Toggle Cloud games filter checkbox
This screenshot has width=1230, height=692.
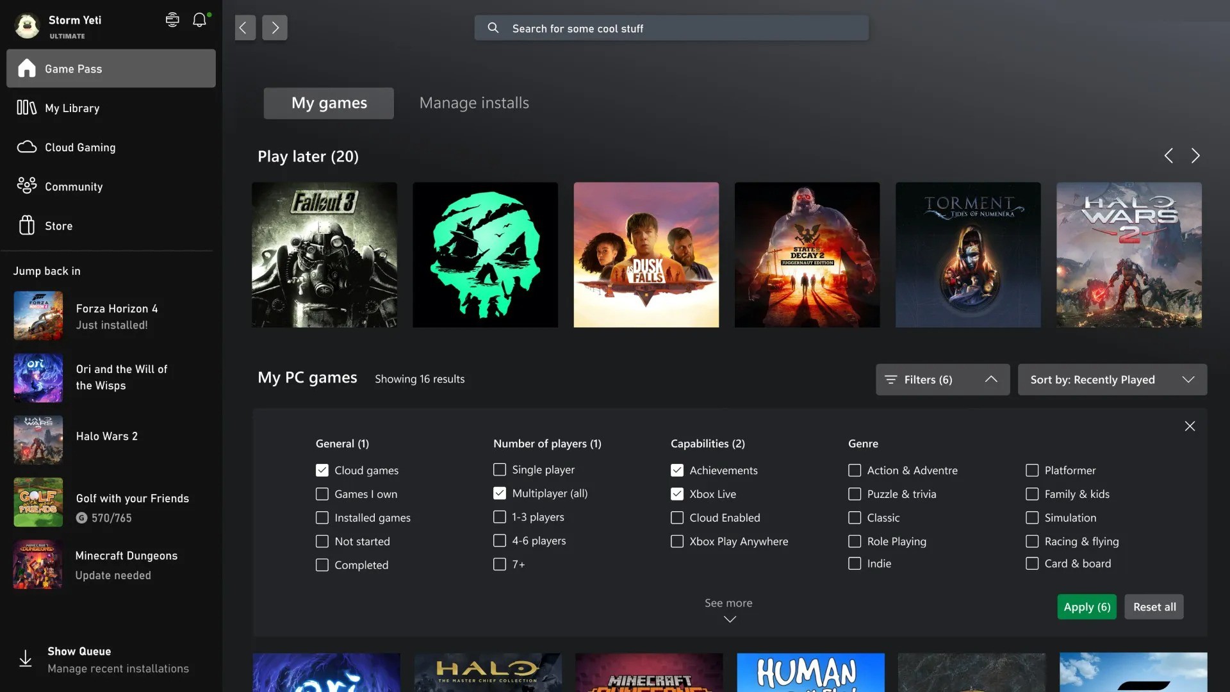coord(321,470)
